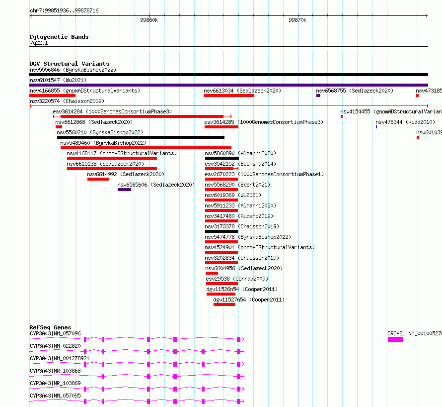442x407 pixels.
Task: Select the nsv6101547 (Wu2021) purple variant bar
Action: click(228, 85)
